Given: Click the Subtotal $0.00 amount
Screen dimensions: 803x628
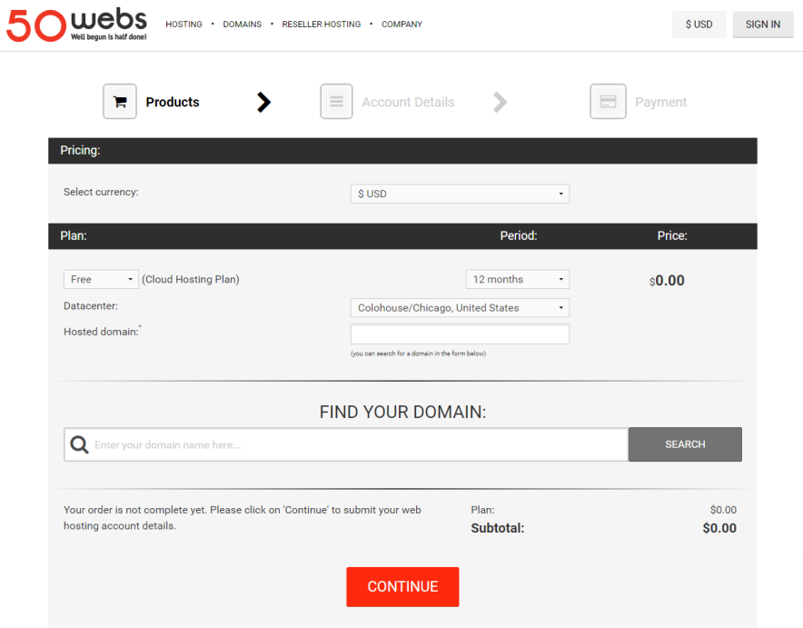Looking at the screenshot, I should click(719, 528).
